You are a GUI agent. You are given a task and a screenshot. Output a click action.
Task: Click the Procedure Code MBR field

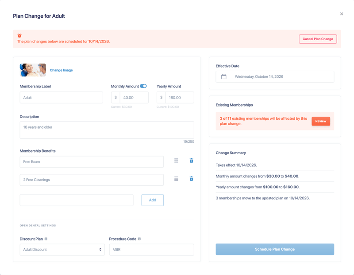coord(151,249)
